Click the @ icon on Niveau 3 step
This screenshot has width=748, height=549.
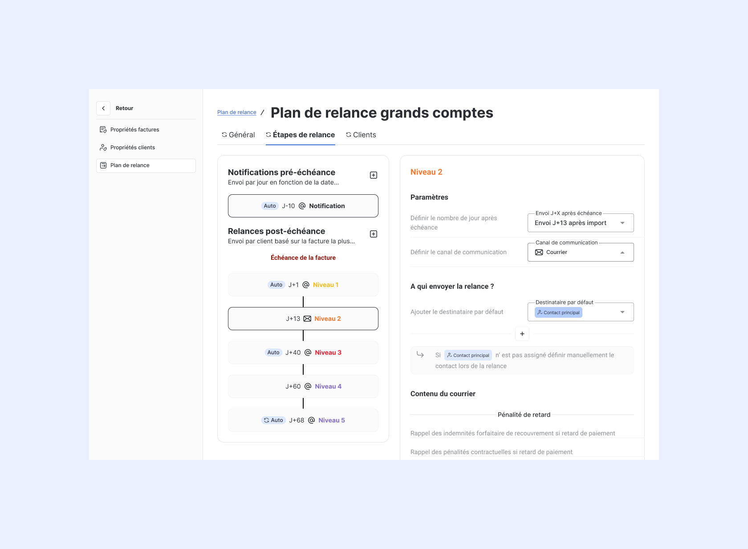coord(308,352)
